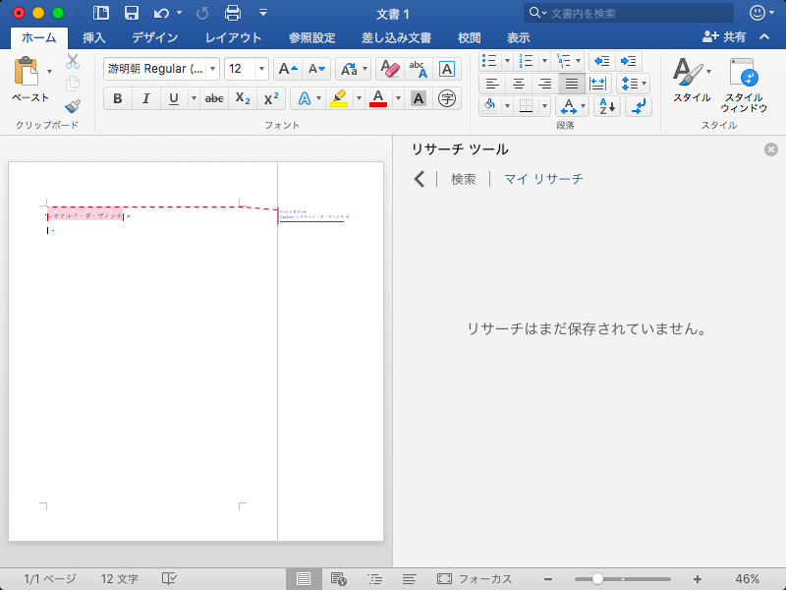786x590 pixels.
Task: Align text right
Action: (x=545, y=84)
